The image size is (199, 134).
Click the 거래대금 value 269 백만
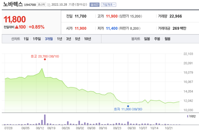179,28
